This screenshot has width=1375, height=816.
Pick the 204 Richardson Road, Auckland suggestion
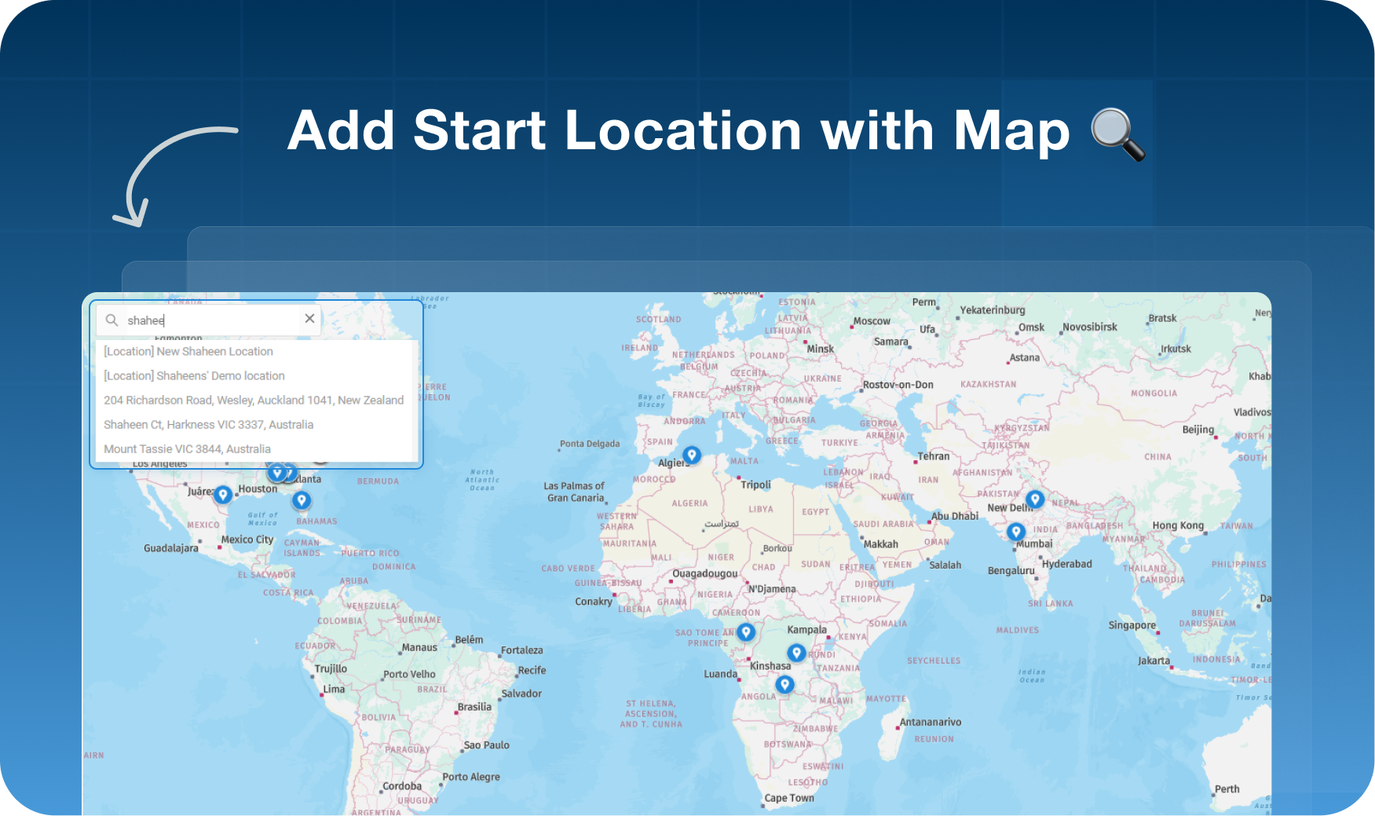(x=254, y=401)
